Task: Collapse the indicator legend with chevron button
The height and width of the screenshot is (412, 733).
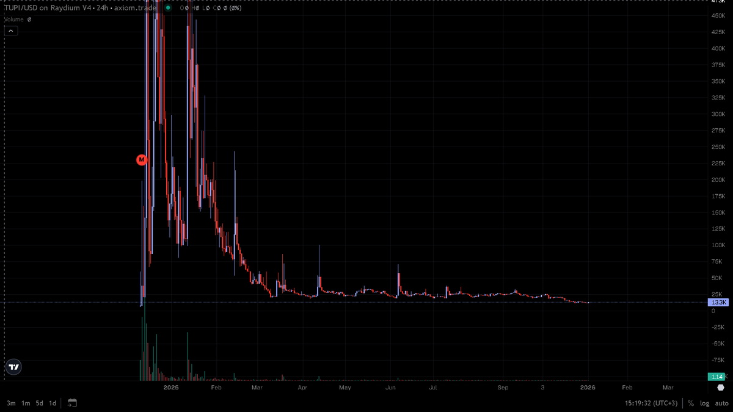Action: (x=11, y=31)
